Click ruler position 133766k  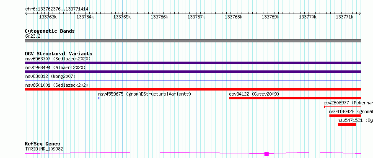tap(159, 17)
